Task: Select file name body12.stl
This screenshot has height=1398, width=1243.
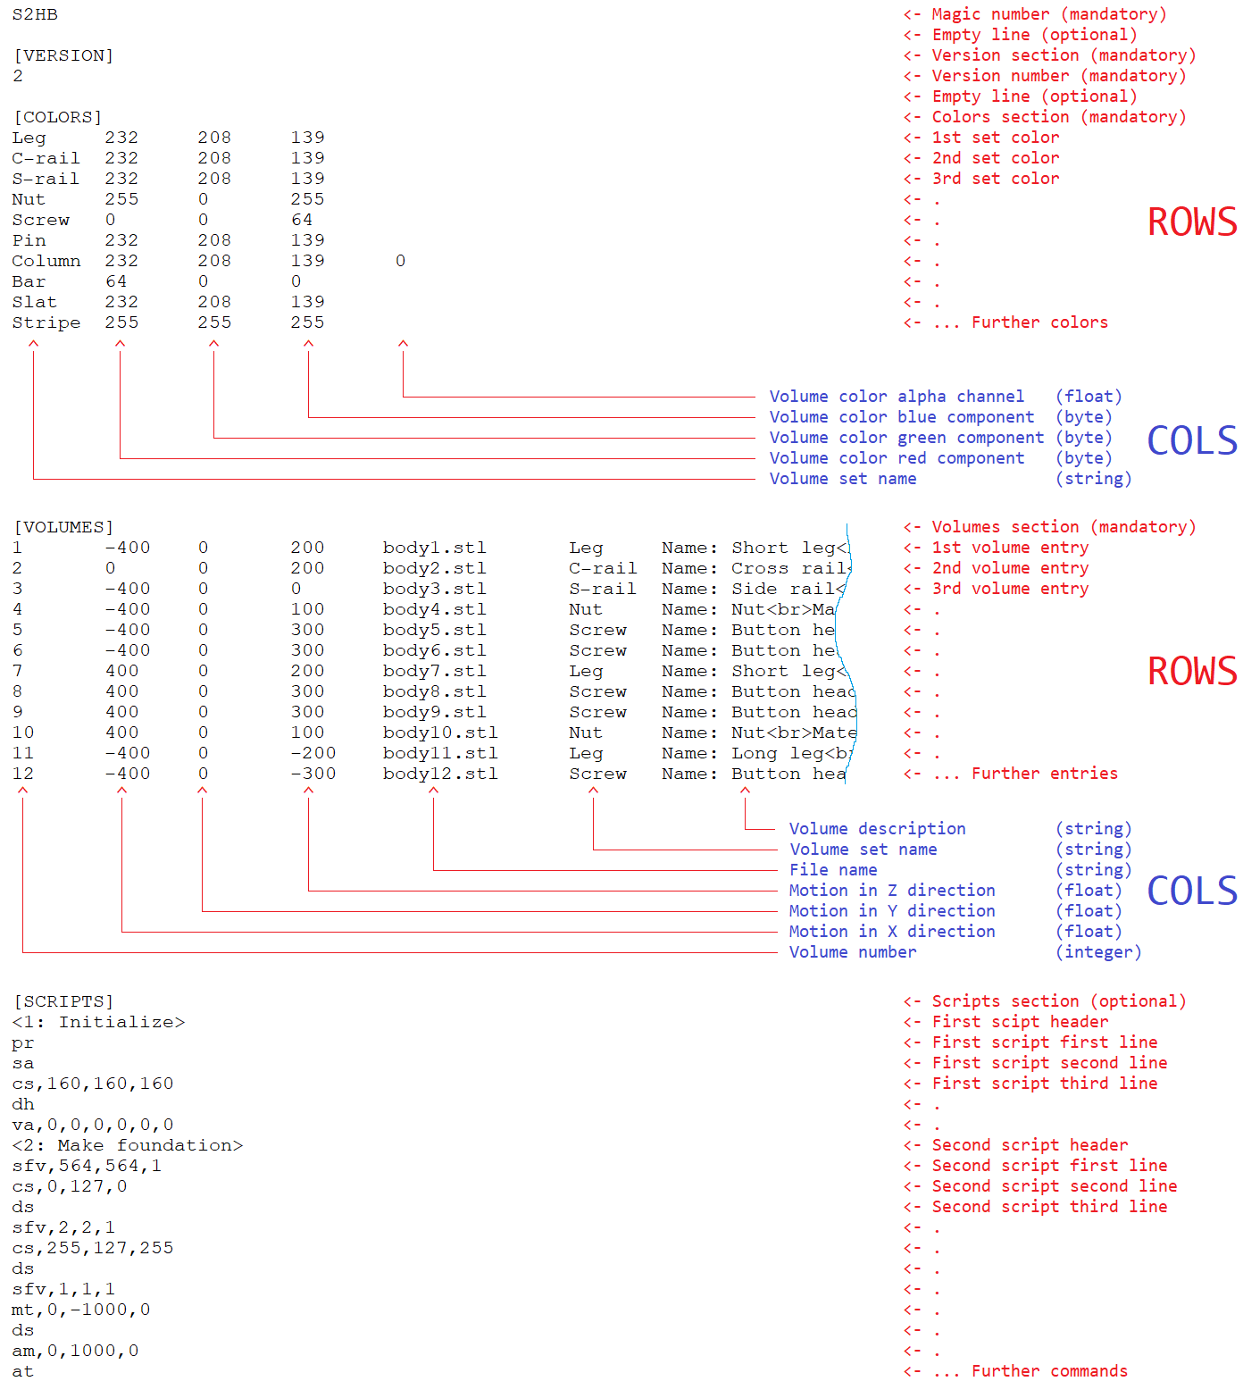Action: point(440,774)
